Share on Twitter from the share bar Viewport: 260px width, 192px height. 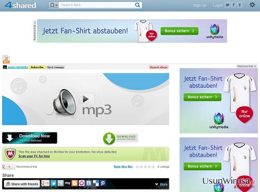53,183
